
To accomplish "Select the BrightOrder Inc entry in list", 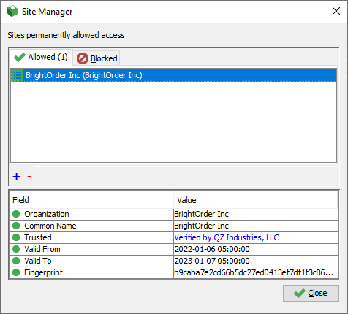I will coord(173,75).
